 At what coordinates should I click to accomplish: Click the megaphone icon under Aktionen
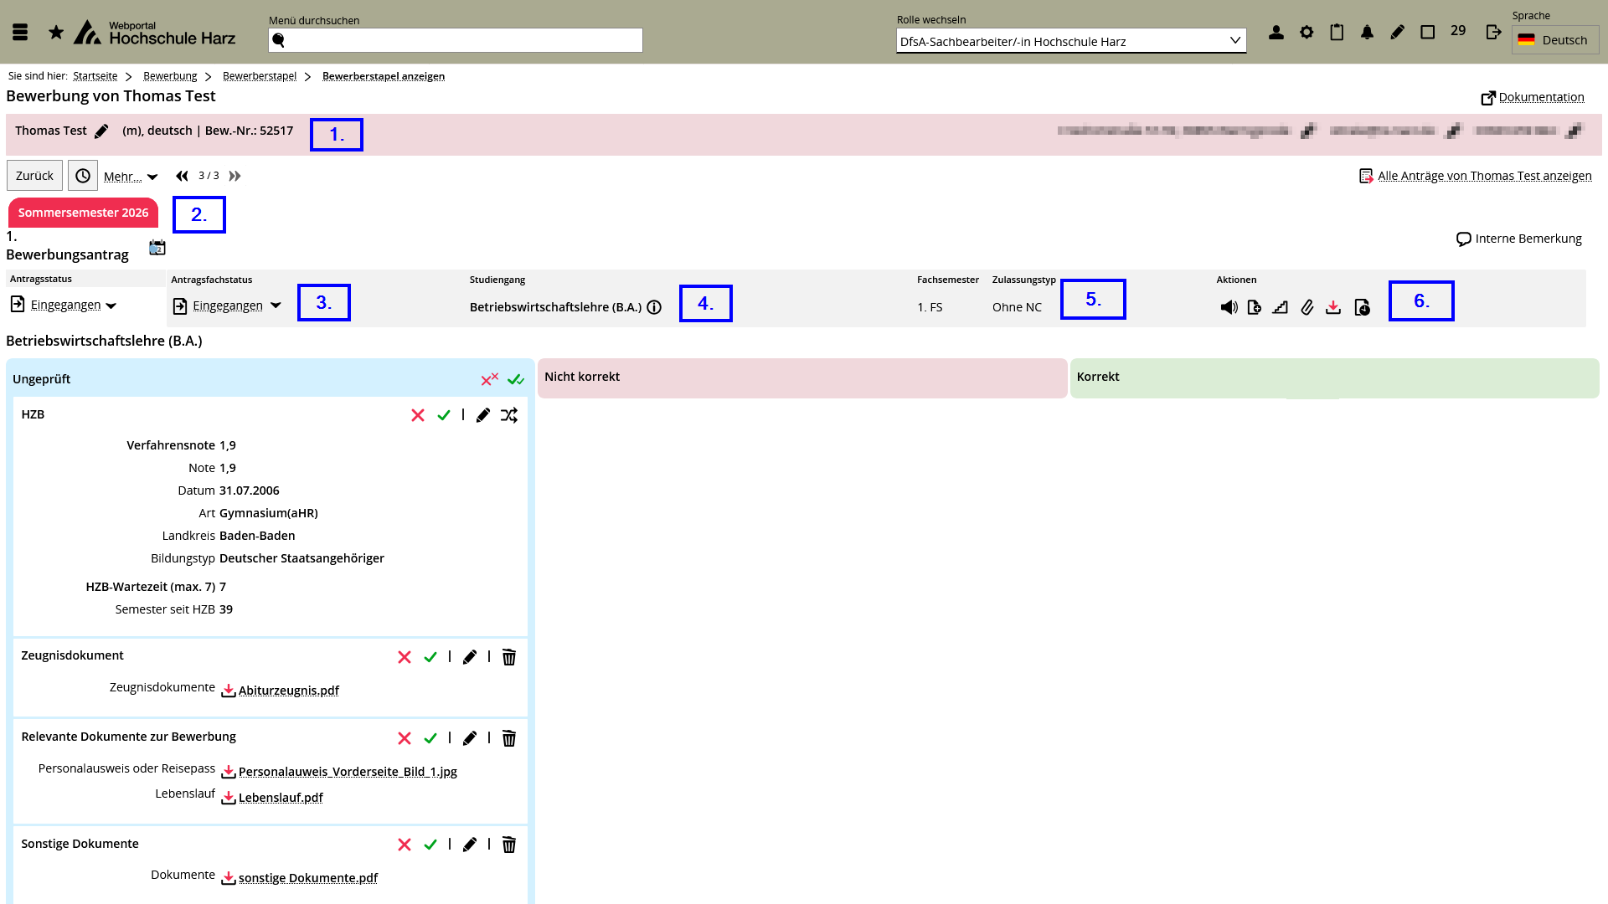point(1229,307)
